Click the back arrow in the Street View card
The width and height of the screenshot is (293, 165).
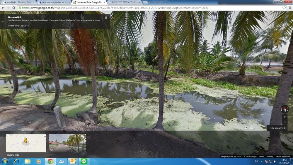3,21
